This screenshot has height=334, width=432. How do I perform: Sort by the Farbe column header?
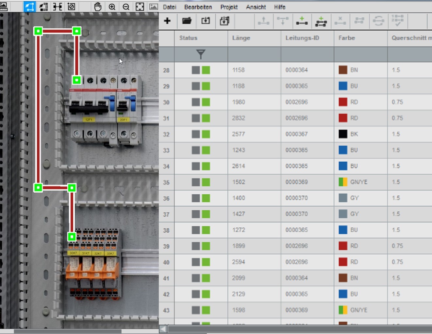(x=347, y=38)
